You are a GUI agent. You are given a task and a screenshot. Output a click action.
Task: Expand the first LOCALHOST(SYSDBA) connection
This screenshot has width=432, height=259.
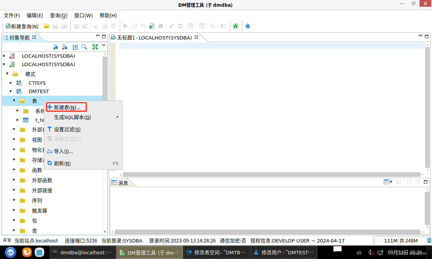coord(4,56)
